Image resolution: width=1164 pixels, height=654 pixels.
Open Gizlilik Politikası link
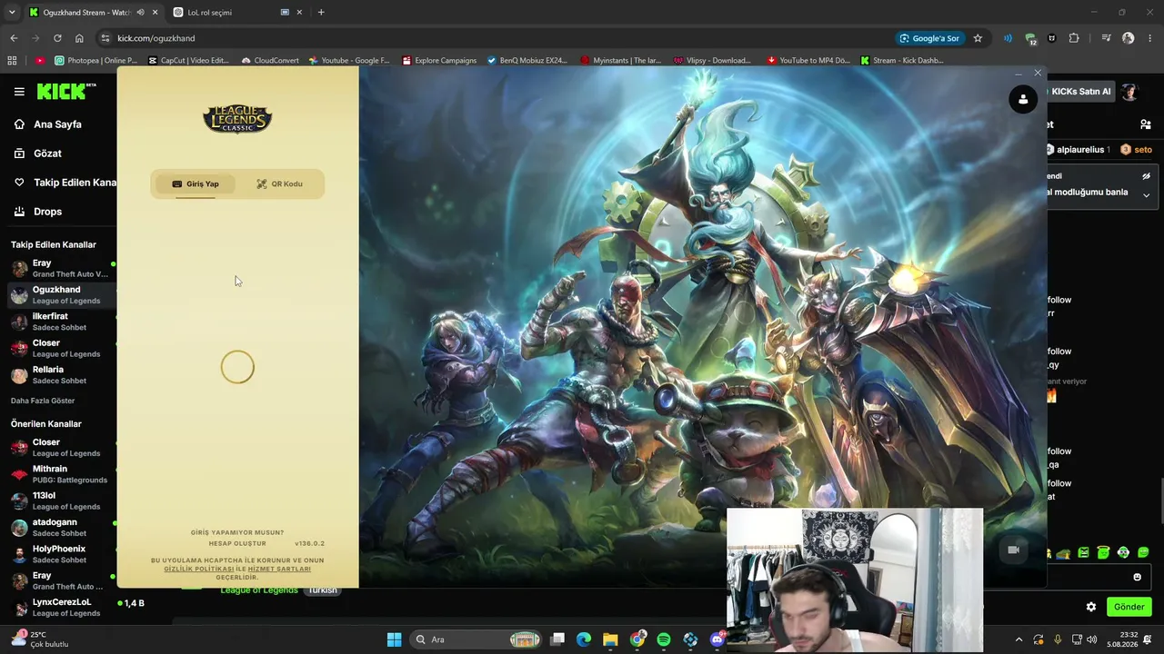pyautogui.click(x=199, y=569)
